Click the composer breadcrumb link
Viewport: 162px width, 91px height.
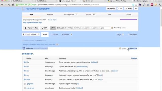click(27, 54)
